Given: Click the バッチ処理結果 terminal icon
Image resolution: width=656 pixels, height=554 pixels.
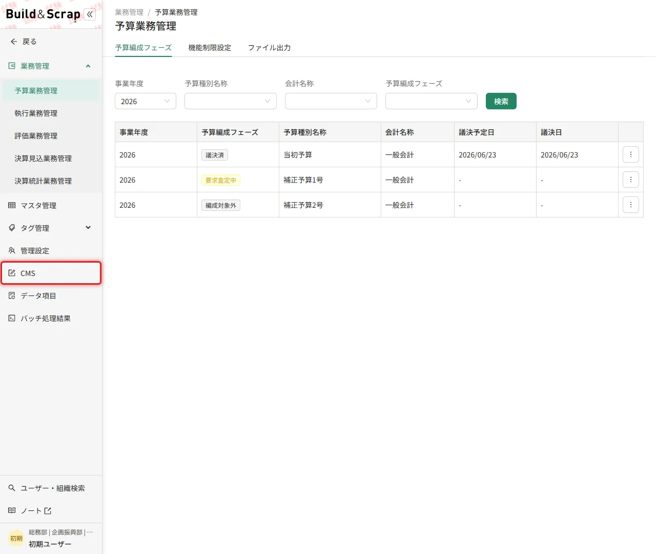Looking at the screenshot, I should tap(12, 319).
